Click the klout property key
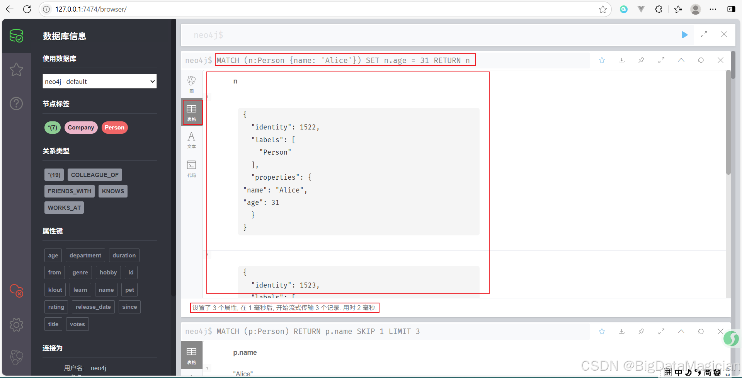742x378 pixels. coord(55,290)
